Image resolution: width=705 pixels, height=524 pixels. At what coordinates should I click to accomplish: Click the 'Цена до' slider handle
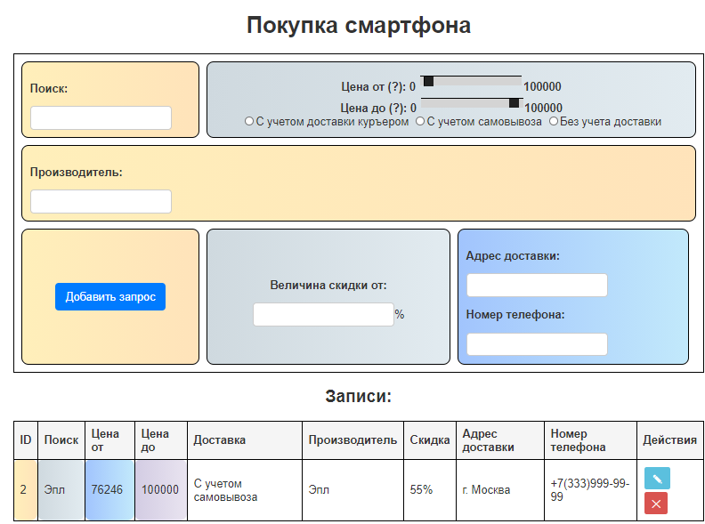pos(514,103)
